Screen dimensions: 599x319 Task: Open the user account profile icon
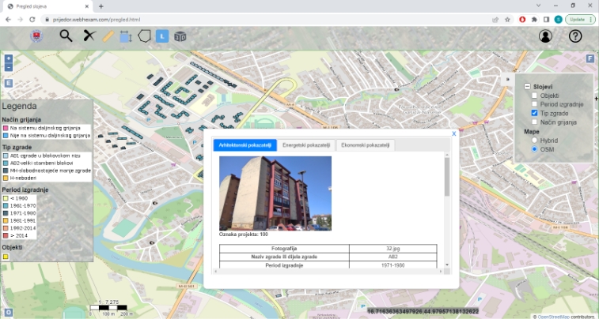pos(545,36)
